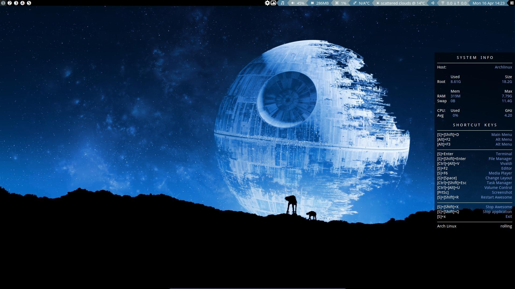Click the Volume Control shortcut label
This screenshot has height=289, width=515.
click(498, 188)
